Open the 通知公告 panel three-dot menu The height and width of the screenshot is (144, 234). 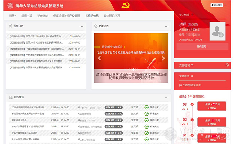click(x=81, y=26)
